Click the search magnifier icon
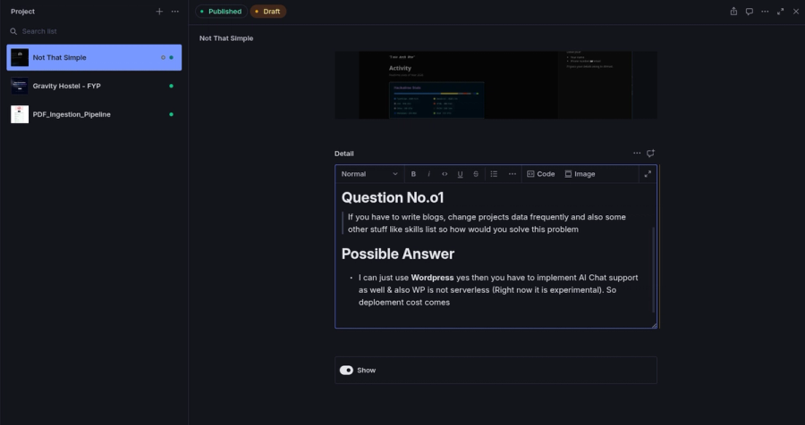 13,31
